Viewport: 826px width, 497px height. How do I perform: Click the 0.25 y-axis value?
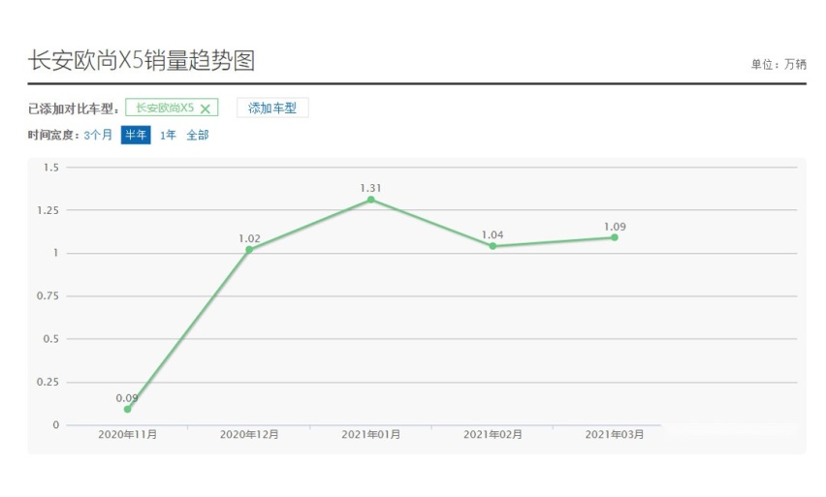(x=48, y=382)
